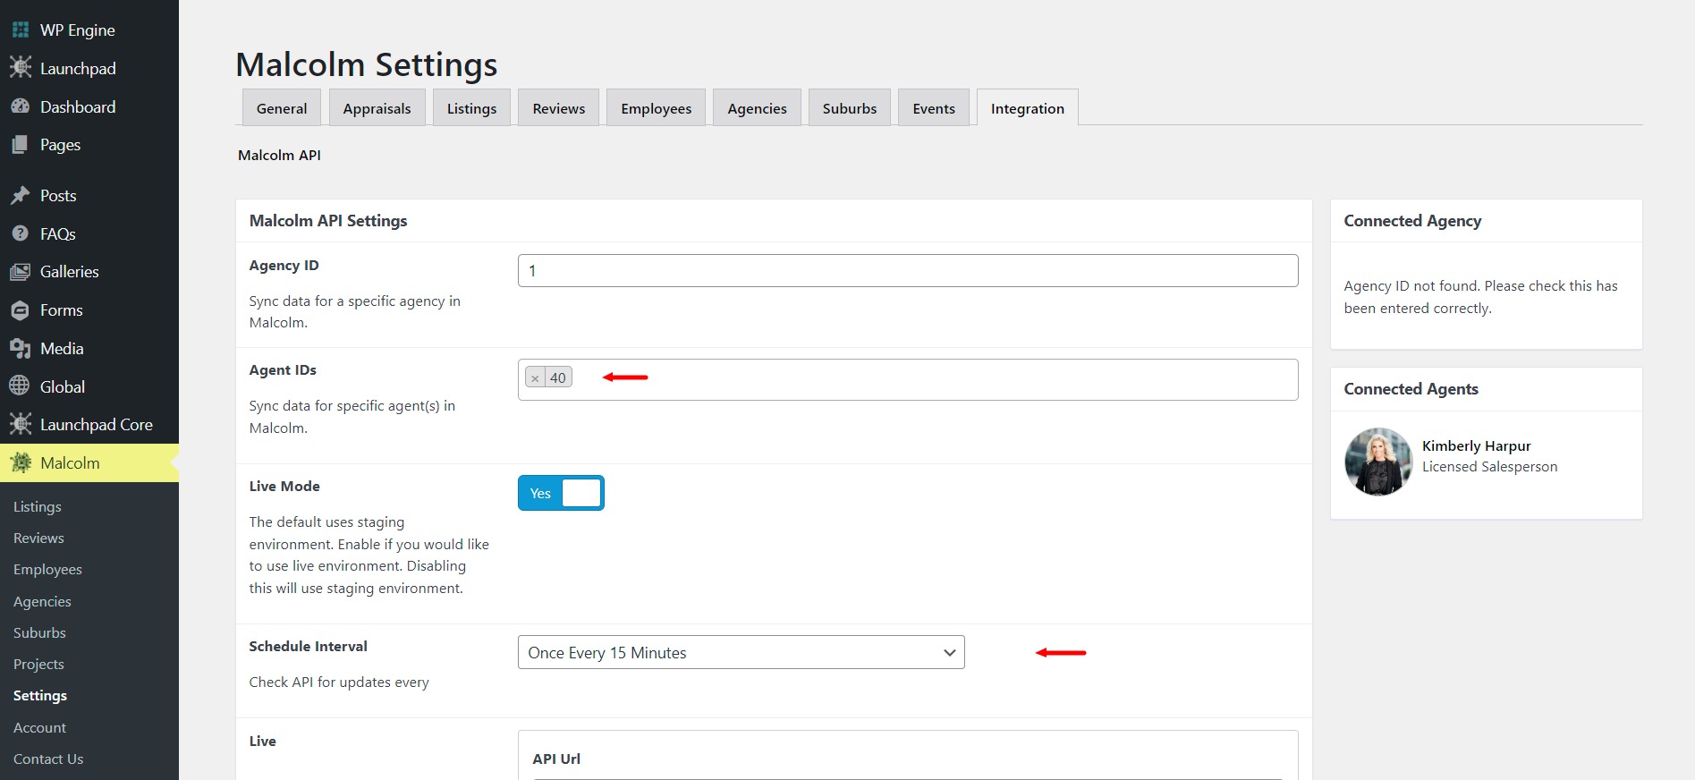The width and height of the screenshot is (1695, 780).
Task: Select the Events tab
Action: click(x=933, y=108)
